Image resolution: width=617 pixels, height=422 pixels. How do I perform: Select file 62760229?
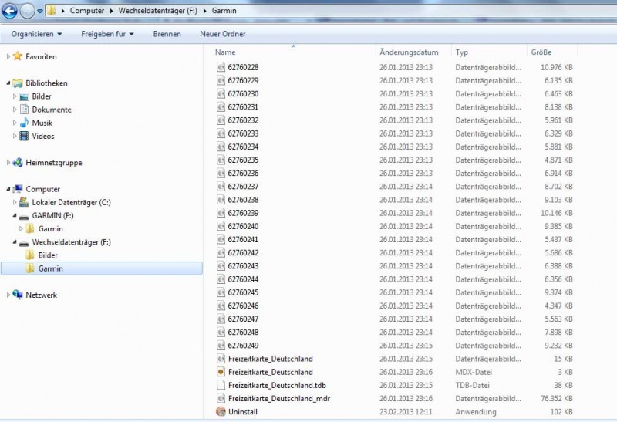(243, 80)
